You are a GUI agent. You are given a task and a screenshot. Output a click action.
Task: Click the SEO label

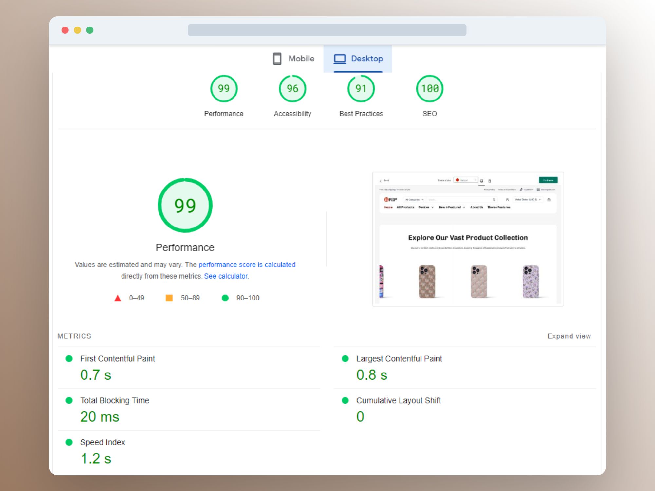click(x=430, y=114)
